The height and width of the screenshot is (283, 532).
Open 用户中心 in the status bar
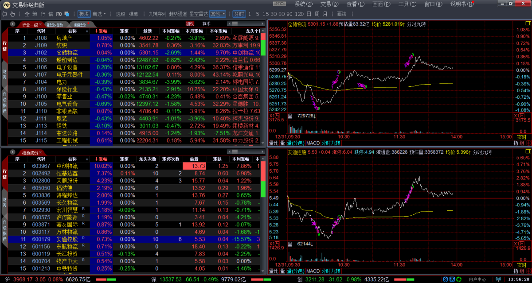click(477, 279)
